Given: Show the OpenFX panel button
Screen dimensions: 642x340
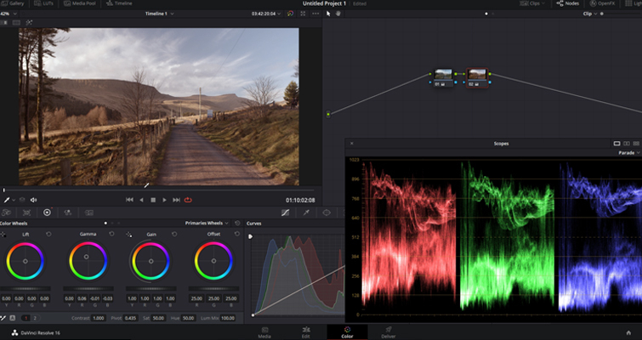Looking at the screenshot, I should point(604,3).
